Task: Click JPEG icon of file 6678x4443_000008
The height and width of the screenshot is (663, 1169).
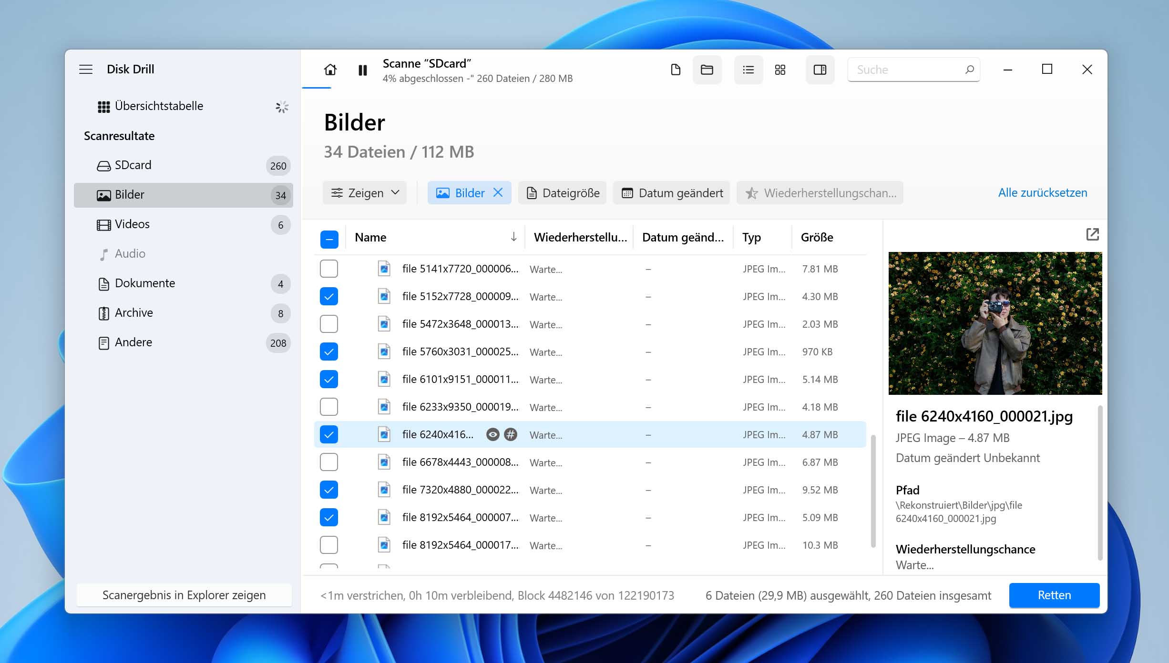Action: click(x=384, y=462)
